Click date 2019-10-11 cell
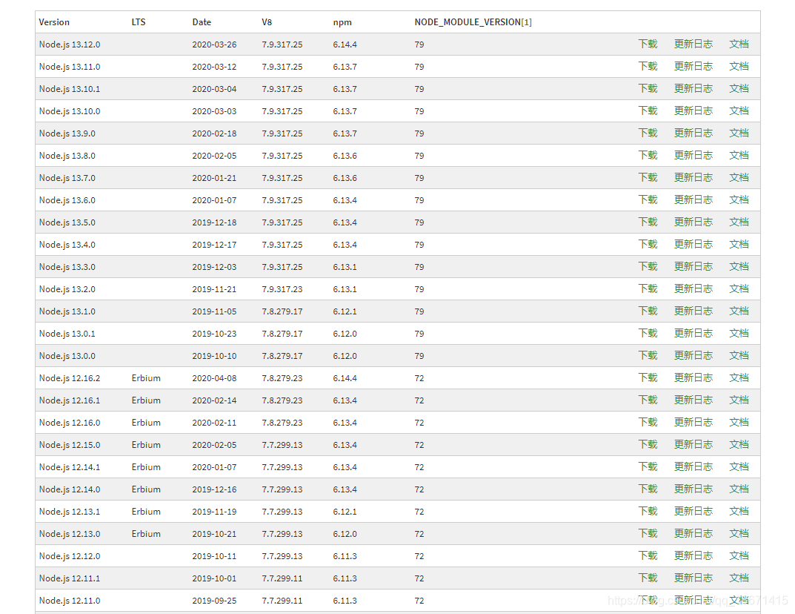795x614 pixels. pyautogui.click(x=214, y=556)
